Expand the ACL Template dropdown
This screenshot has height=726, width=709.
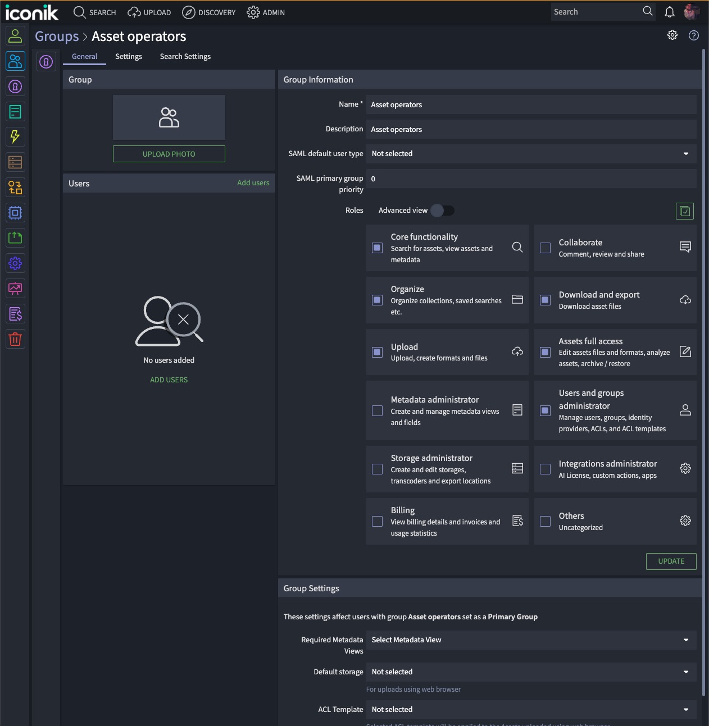coord(685,709)
